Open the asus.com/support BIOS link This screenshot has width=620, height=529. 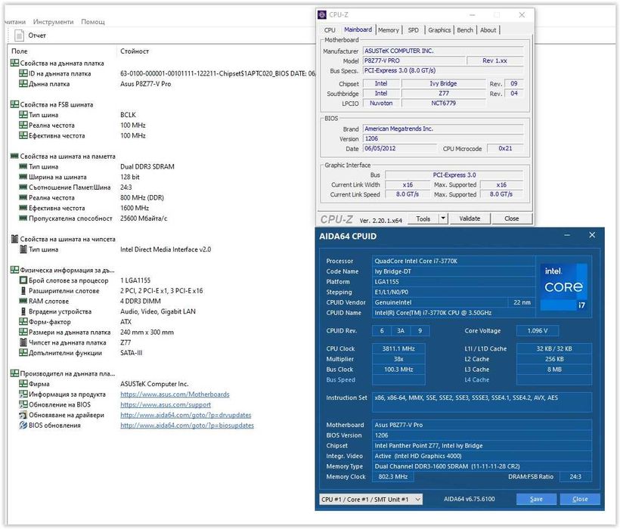[x=166, y=404]
